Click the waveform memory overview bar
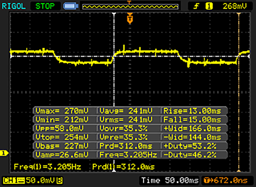Viewport: 256px width, 187px height. [x=130, y=6]
